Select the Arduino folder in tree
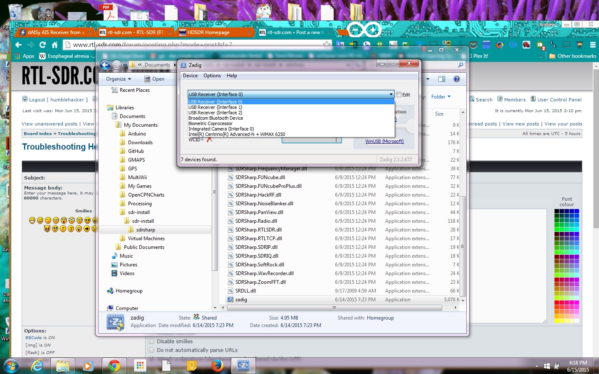599x374 pixels. pos(137,134)
